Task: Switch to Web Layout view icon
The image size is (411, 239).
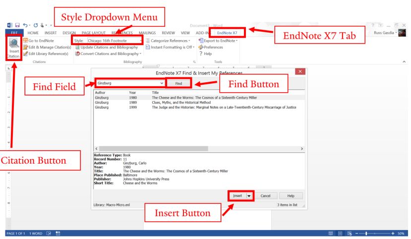Action: (350, 233)
